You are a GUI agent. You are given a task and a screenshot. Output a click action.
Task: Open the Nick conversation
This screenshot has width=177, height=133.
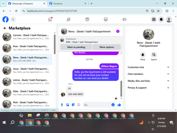pyautogui.click(x=27, y=104)
